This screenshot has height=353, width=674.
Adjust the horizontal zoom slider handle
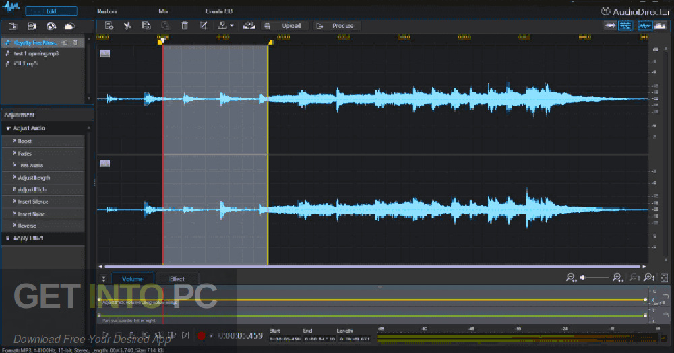click(x=583, y=278)
